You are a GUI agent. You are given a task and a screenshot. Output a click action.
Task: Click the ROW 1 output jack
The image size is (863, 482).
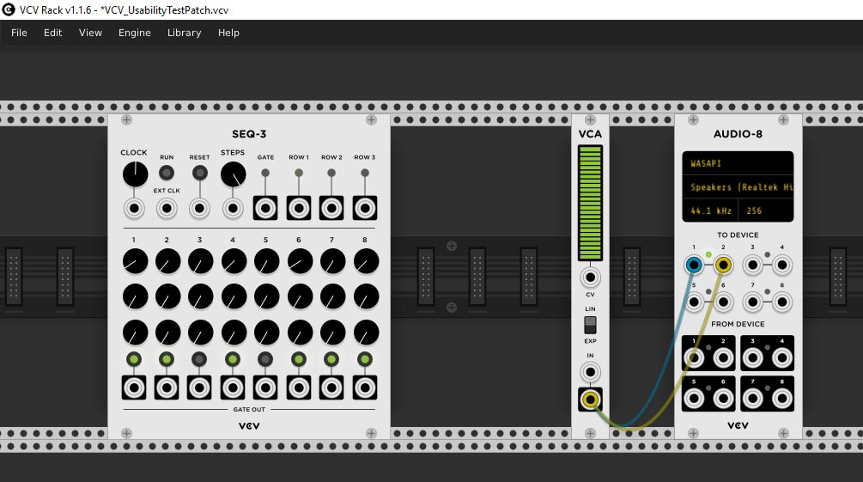pyautogui.click(x=298, y=208)
